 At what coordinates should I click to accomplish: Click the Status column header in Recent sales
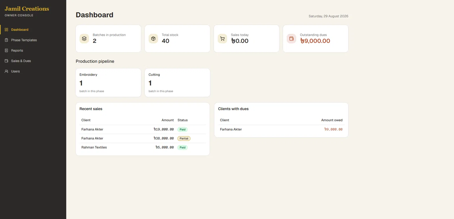click(x=183, y=120)
